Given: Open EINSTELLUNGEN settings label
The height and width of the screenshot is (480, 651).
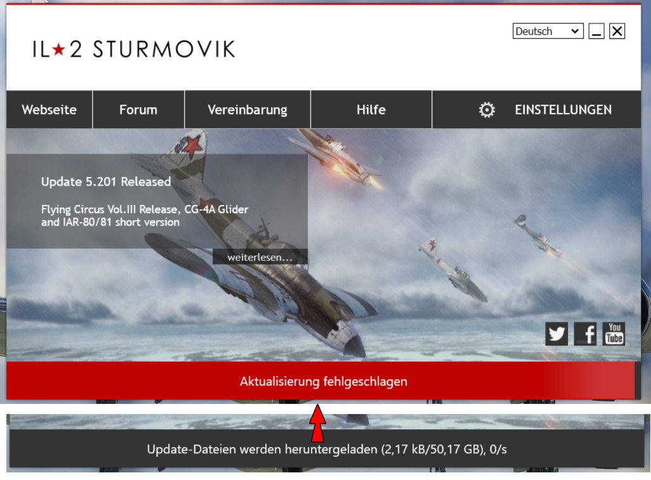Looking at the screenshot, I should point(563,110).
